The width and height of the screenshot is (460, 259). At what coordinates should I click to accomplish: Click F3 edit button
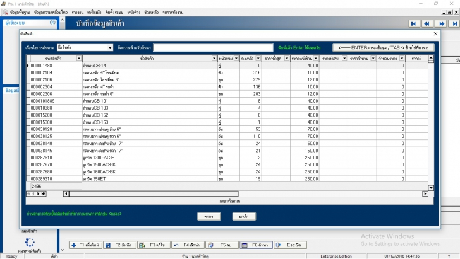(x=154, y=245)
